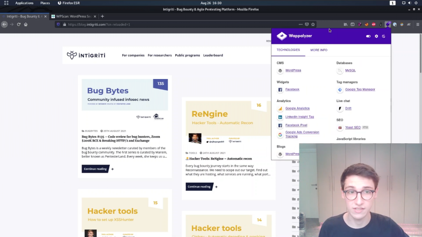The width and height of the screenshot is (422, 237).
Task: Switch to the MORE INFO tab
Action: click(319, 50)
